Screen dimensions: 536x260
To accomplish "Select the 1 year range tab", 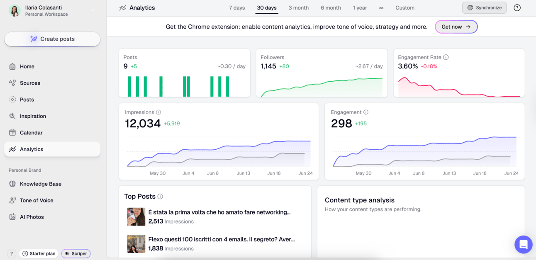I will (360, 8).
